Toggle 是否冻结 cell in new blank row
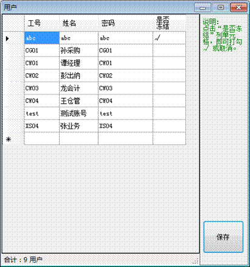 coord(170,139)
